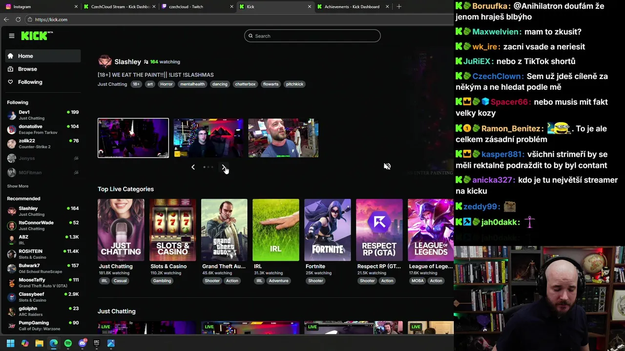Image resolution: width=625 pixels, height=351 pixels.
Task: Open offline Jenyss channel
Action: click(43, 158)
